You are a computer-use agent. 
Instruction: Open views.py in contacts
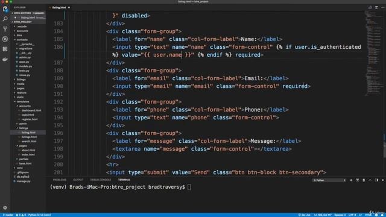coord(25,75)
